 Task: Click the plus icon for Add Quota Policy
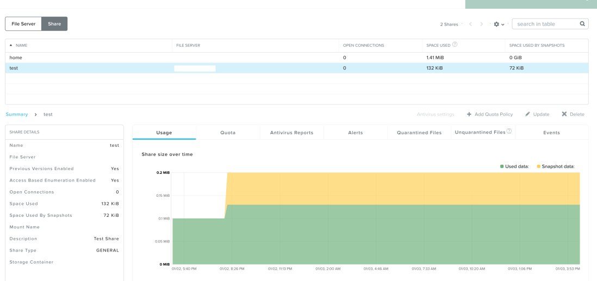point(469,114)
